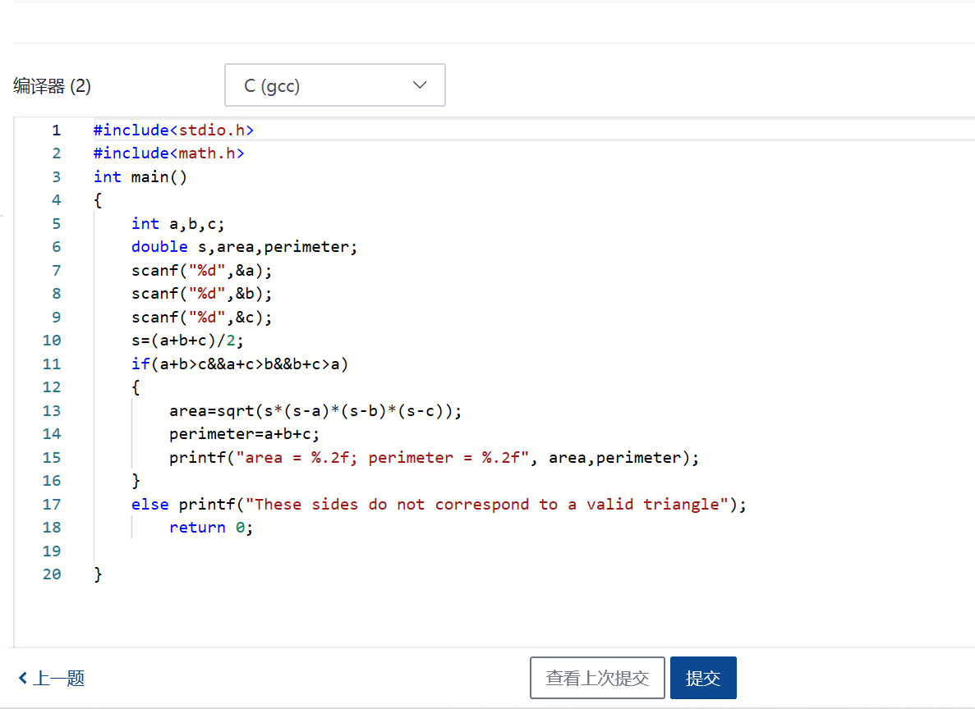Screen dimensions: 975x709
Task: Select line number 20 in the gutter
Action: [52, 574]
